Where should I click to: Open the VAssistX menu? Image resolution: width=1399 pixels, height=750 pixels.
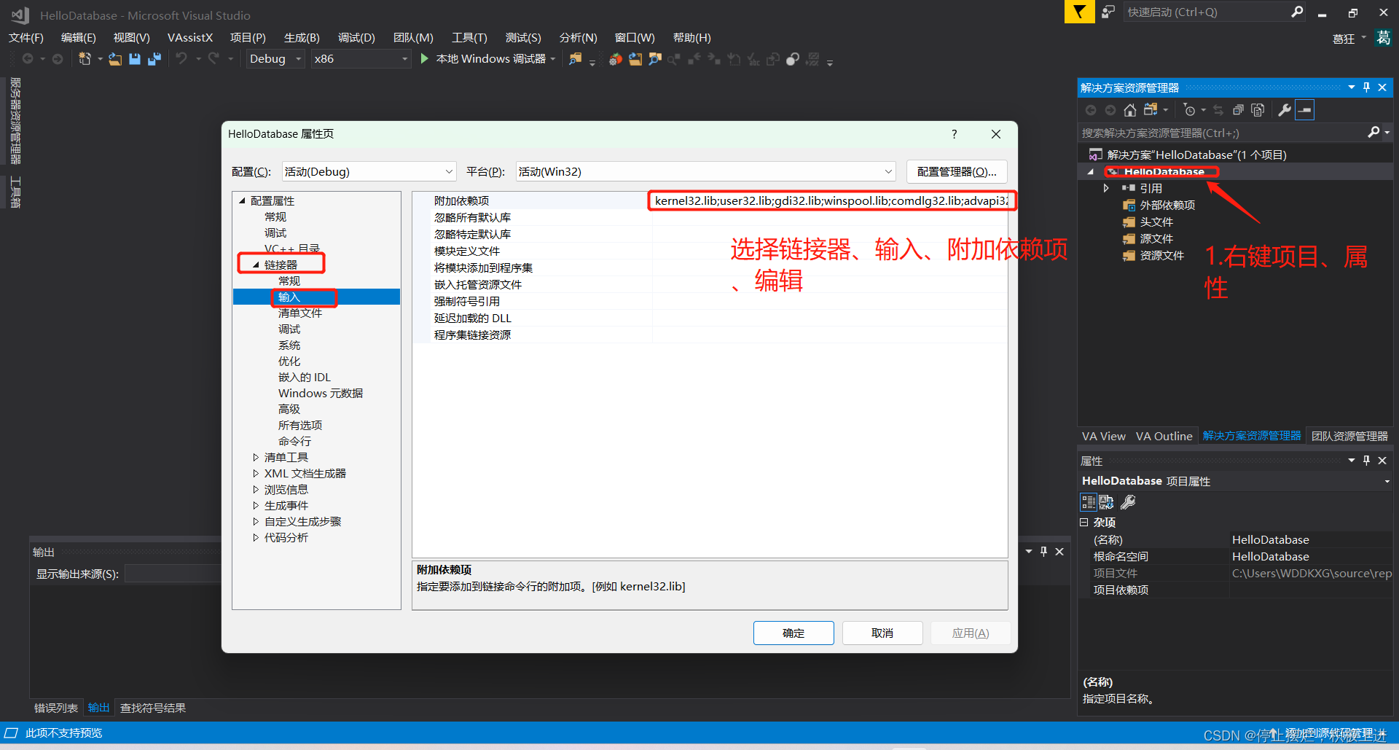[x=190, y=38]
